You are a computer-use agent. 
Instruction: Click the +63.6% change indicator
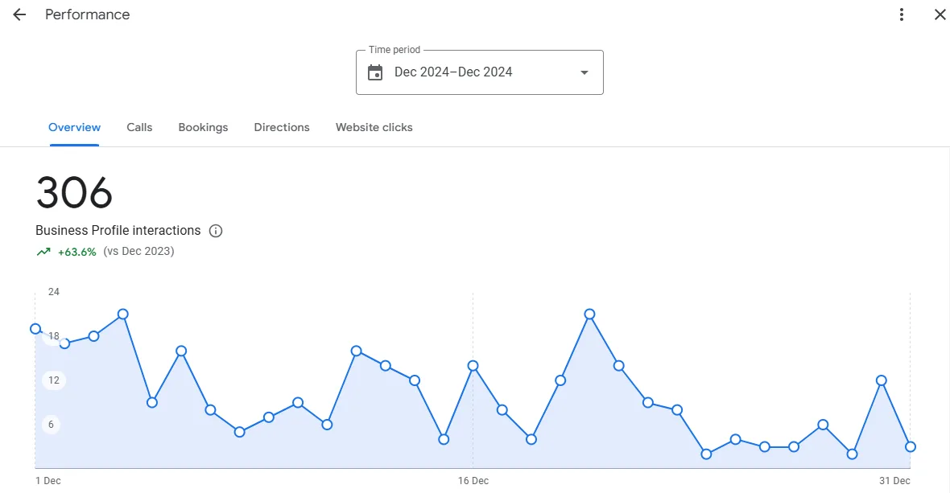[x=77, y=253]
